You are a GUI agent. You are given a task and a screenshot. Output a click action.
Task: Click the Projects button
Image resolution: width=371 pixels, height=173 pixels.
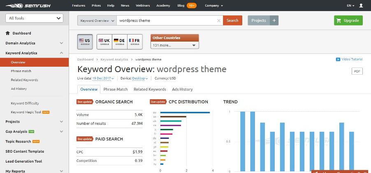click(259, 20)
